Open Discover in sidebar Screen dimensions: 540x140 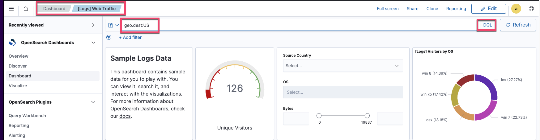18,66
